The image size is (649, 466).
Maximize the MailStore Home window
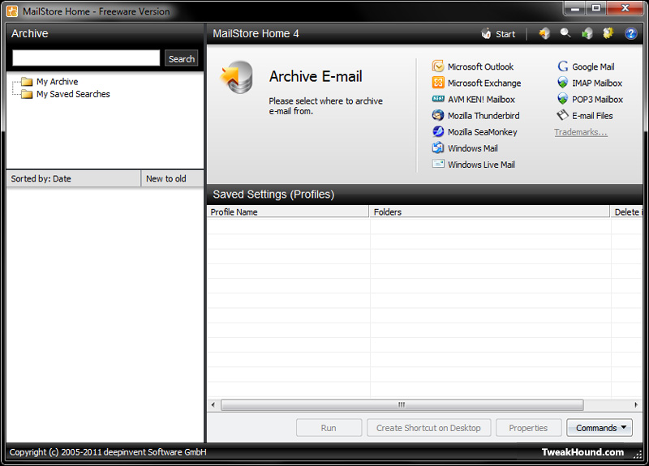coord(596,8)
